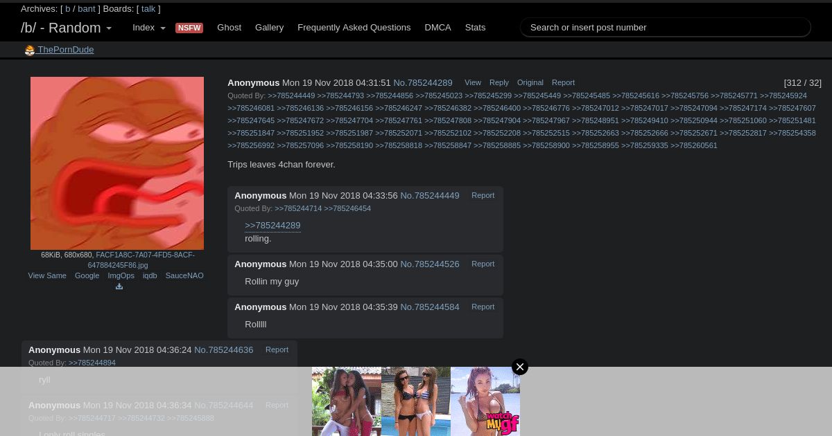
Task: Search image with Google link
Action: [87, 275]
